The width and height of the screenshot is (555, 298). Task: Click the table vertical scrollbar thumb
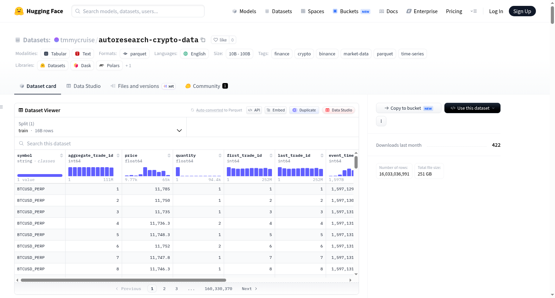(x=356, y=162)
